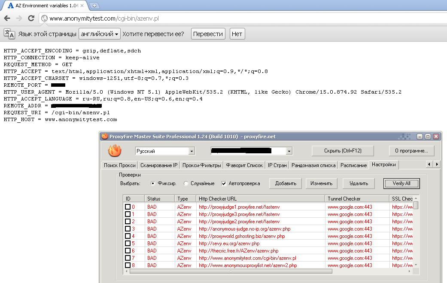Image resolution: width=447 pixels, height=283 pixels.
Task: Check the box for checker ID 8
Action: point(128,265)
